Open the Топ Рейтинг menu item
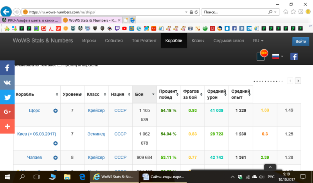Image resolution: width=313 pixels, height=183 pixels. click(x=144, y=41)
